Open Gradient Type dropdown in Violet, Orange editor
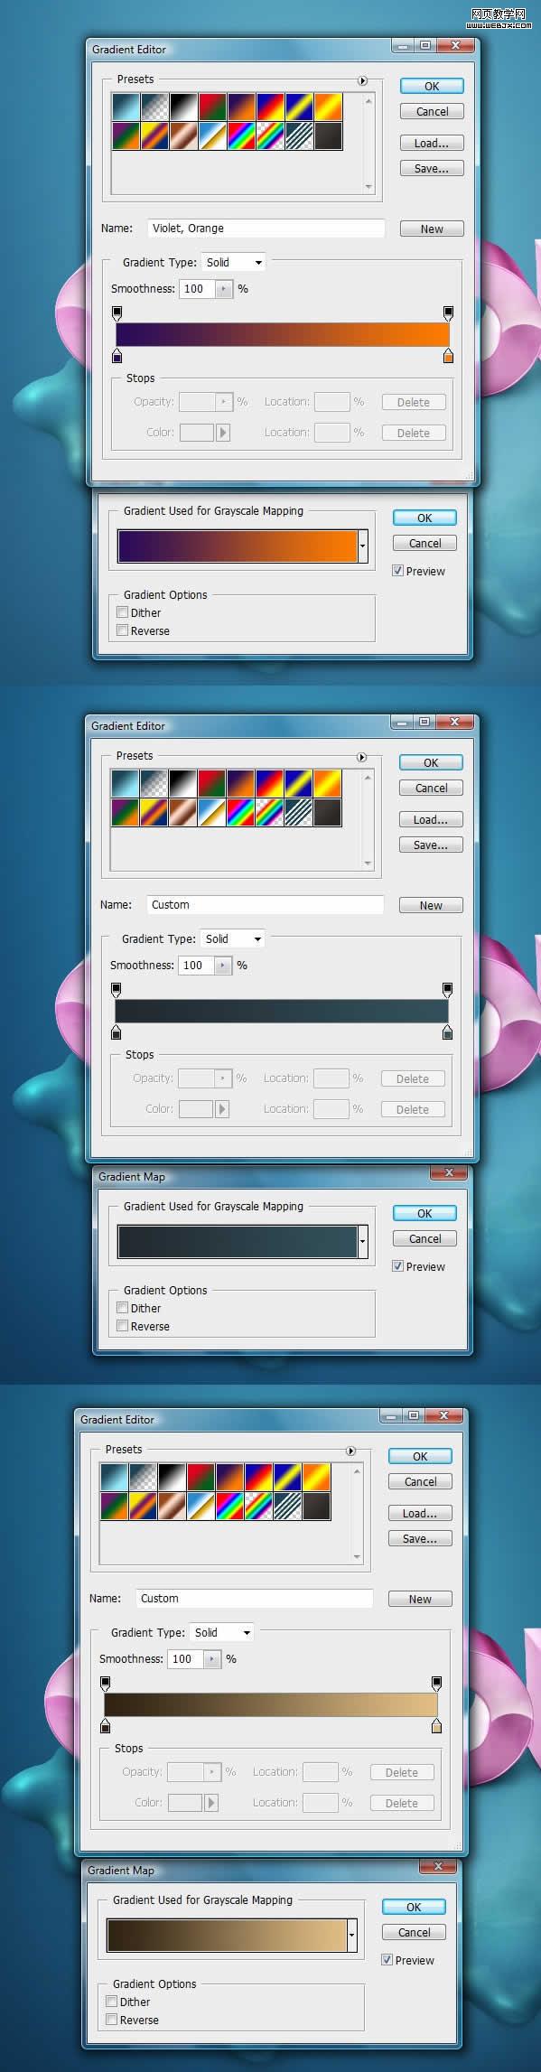The height and width of the screenshot is (2072, 541). coord(233,263)
